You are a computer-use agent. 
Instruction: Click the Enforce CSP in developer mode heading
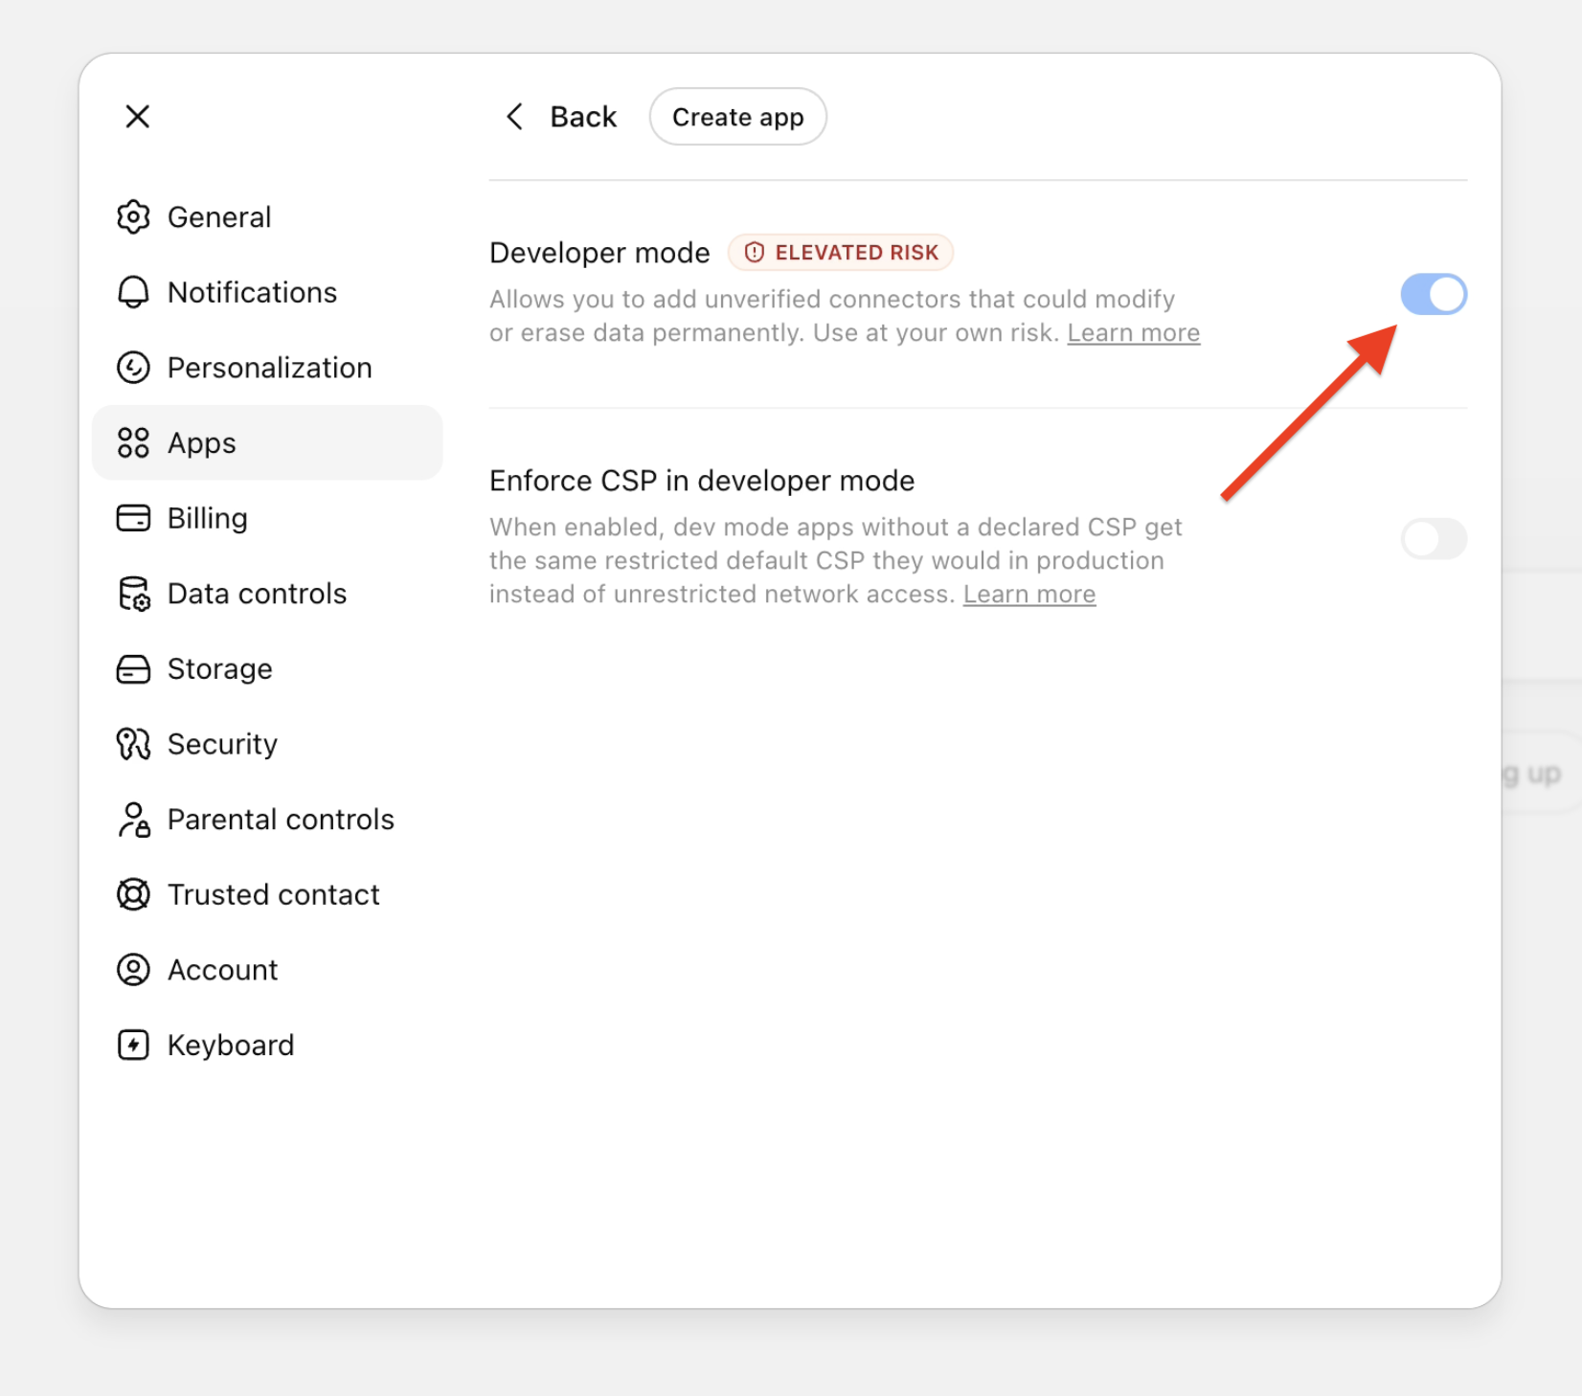(702, 481)
